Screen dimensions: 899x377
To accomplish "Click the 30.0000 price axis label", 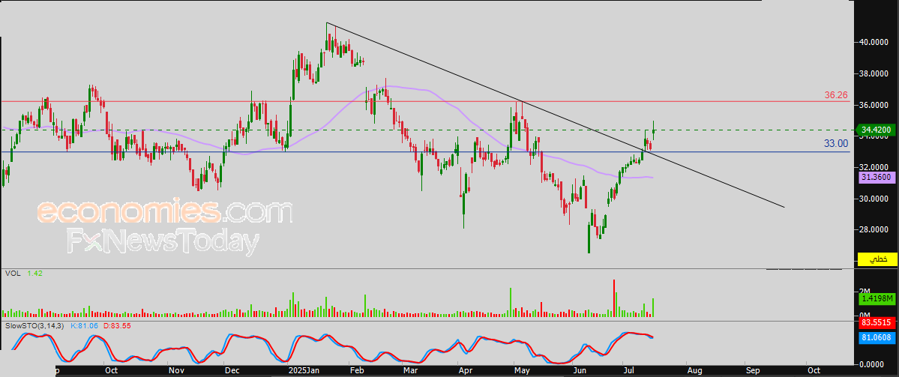I will [x=875, y=199].
